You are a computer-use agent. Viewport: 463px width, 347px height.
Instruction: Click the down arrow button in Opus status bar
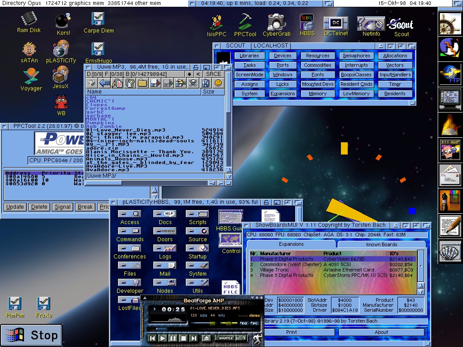[189, 74]
